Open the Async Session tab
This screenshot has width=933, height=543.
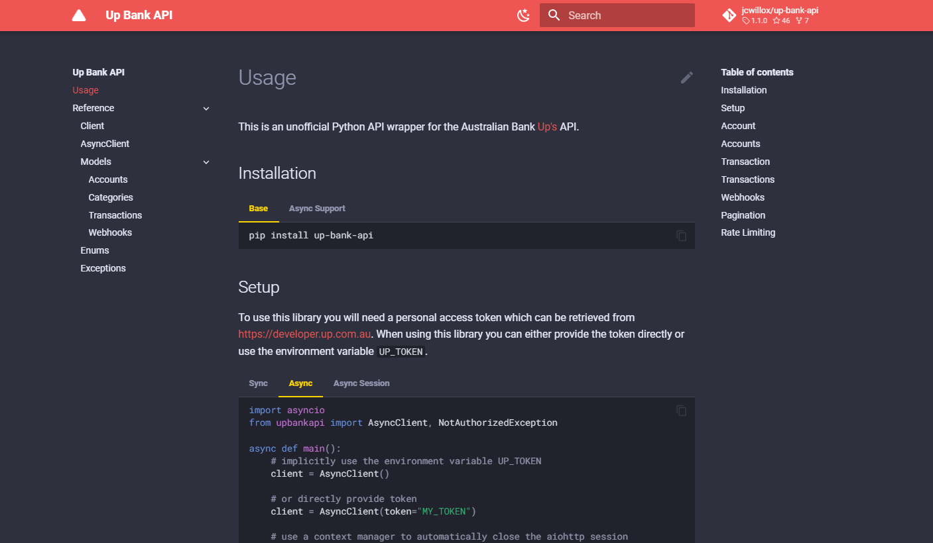pyautogui.click(x=361, y=383)
